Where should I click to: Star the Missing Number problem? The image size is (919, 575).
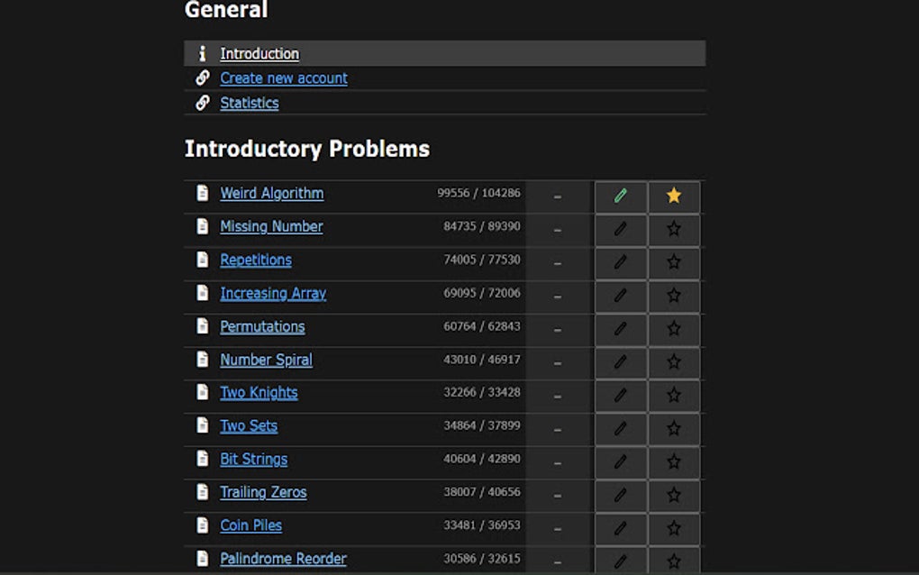673,229
